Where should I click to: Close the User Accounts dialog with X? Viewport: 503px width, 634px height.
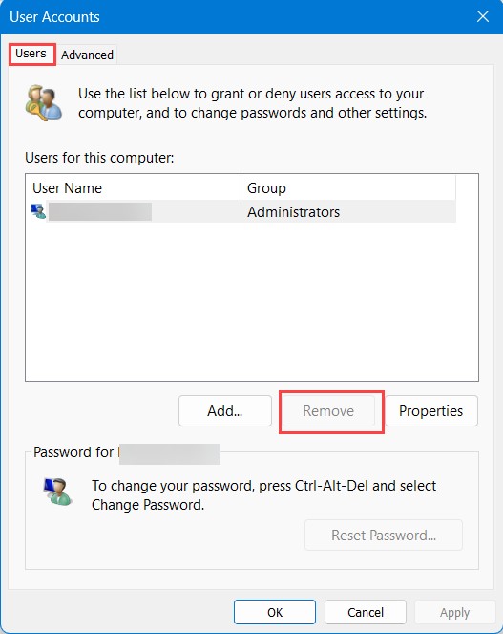(x=482, y=16)
